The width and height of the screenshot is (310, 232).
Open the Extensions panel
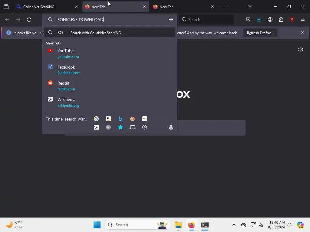(x=281, y=19)
